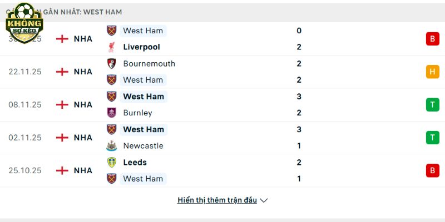This screenshot has width=445, height=222.
Task: Click the Burnley club crest icon
Action: coord(112,113)
